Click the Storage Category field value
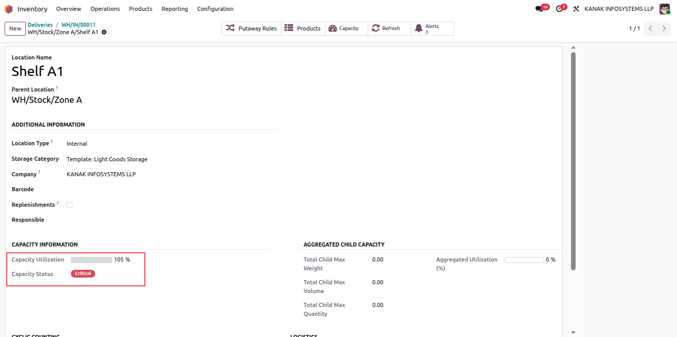 click(107, 159)
